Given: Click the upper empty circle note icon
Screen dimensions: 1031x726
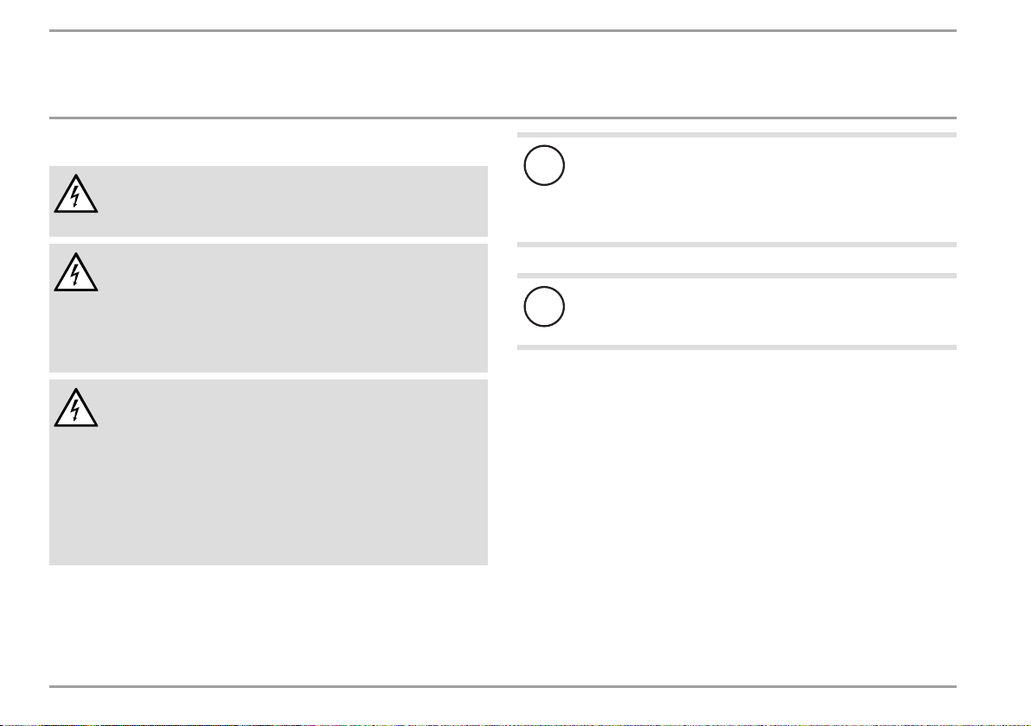Looking at the screenshot, I should 544,165.
